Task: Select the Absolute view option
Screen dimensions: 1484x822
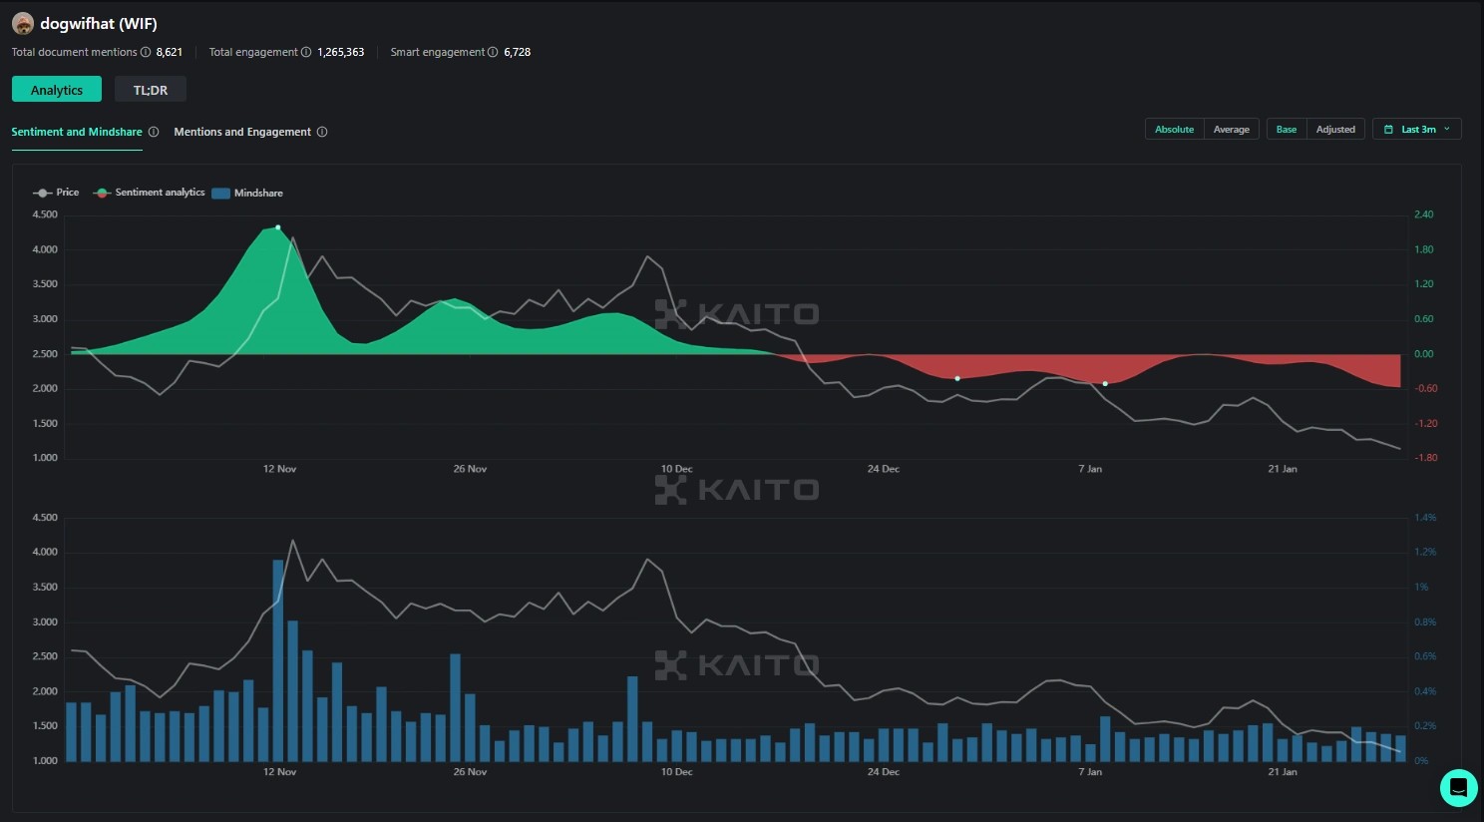Action: (x=1175, y=130)
